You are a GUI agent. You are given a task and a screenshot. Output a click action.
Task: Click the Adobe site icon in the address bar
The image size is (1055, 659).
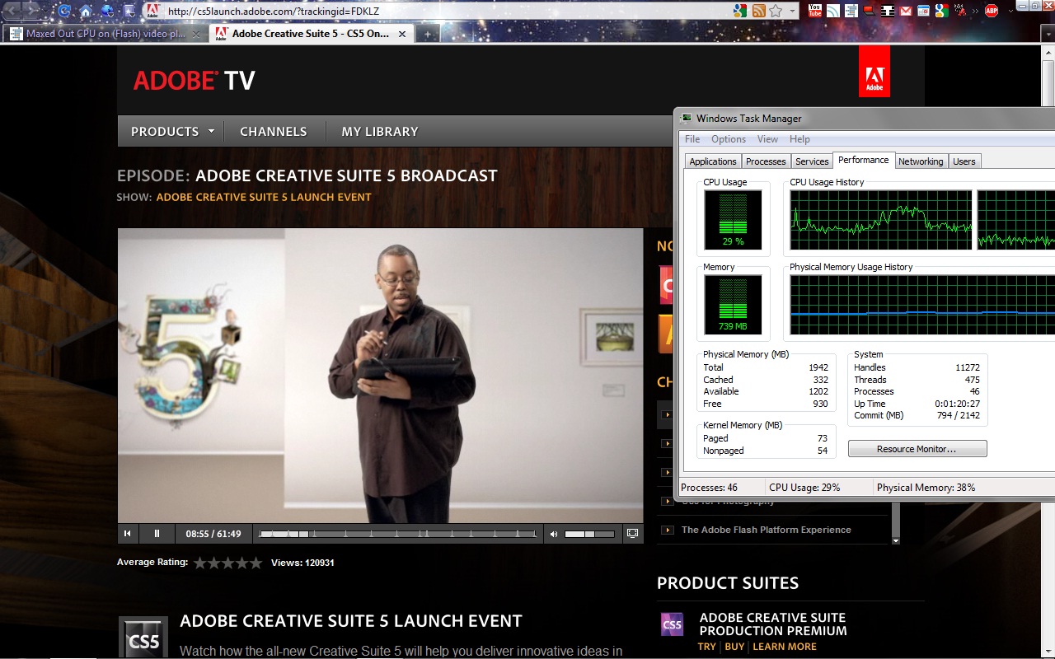[152, 11]
